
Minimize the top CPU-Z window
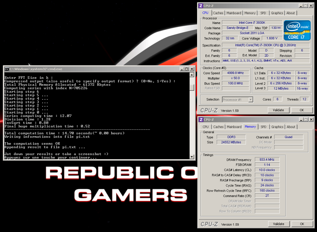(x=301, y=6)
